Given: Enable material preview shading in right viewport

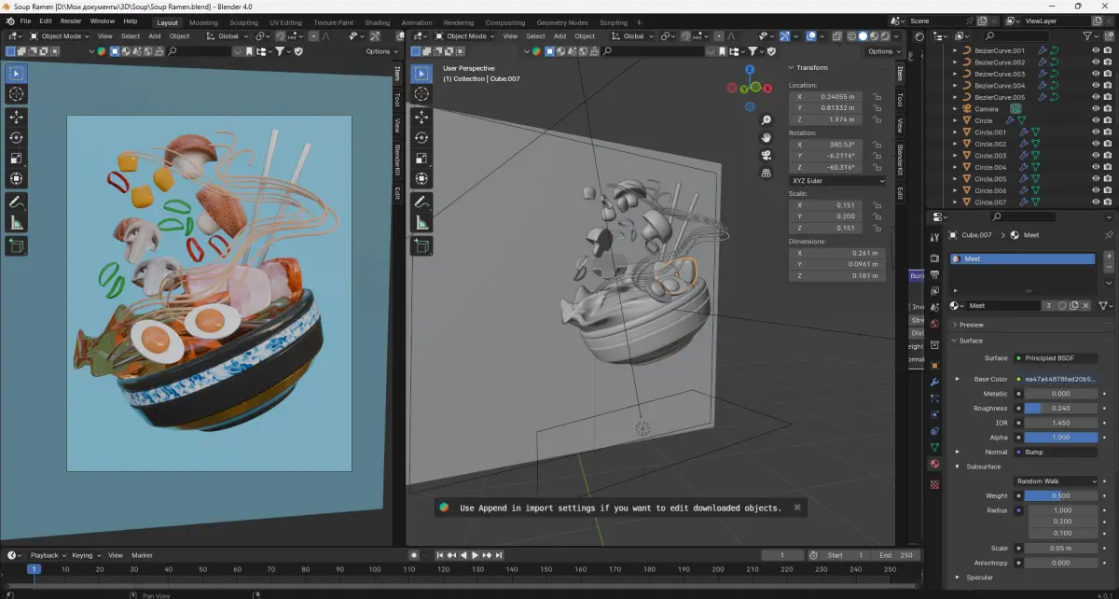Looking at the screenshot, I should pos(874,36).
